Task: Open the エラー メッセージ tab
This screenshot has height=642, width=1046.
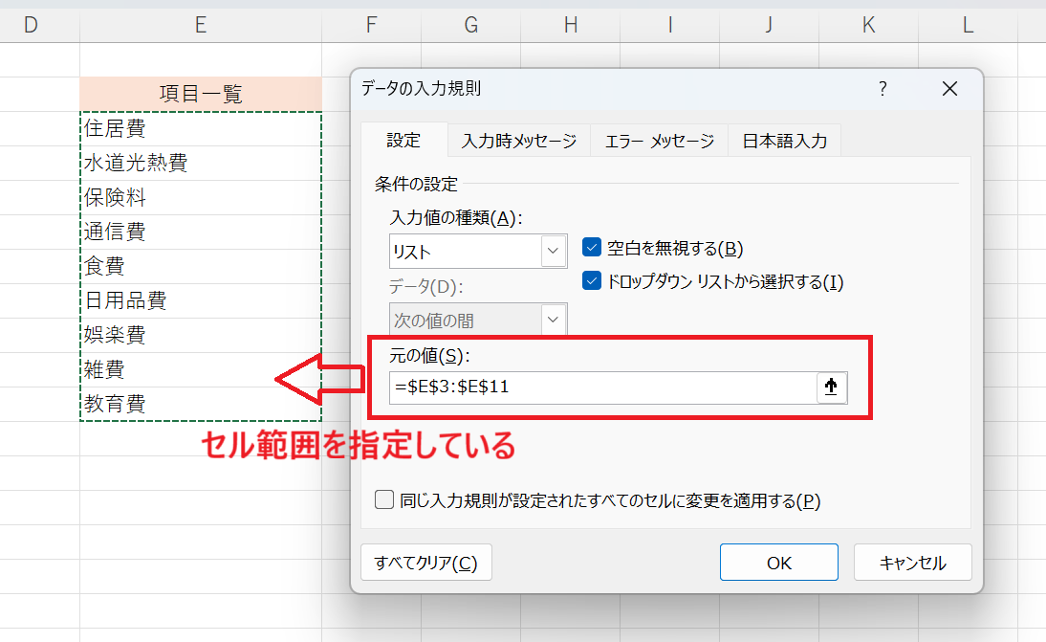Action: pyautogui.click(x=659, y=142)
